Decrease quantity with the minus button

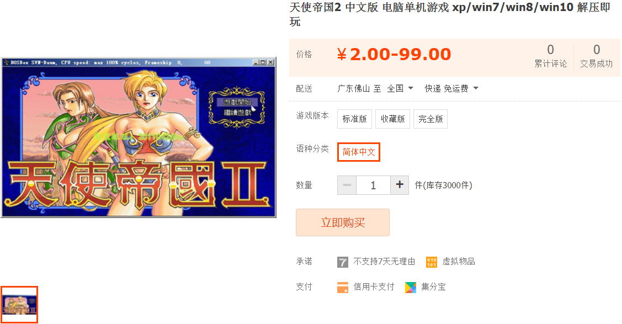(x=347, y=185)
